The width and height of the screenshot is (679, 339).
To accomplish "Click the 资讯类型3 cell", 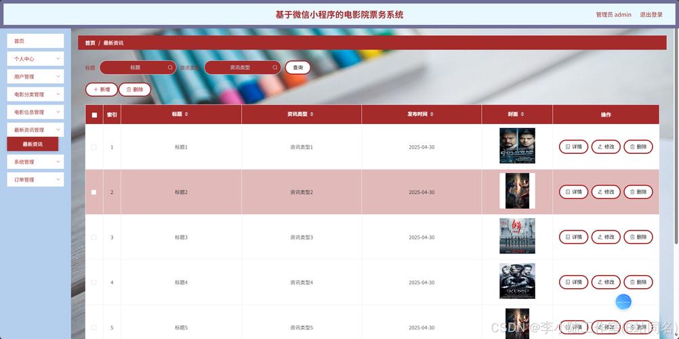I will 302,237.
